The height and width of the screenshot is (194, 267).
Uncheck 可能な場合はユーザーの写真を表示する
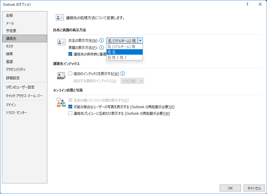70,107
